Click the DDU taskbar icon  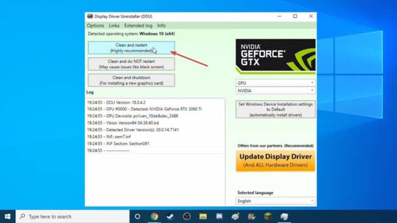[284, 216]
